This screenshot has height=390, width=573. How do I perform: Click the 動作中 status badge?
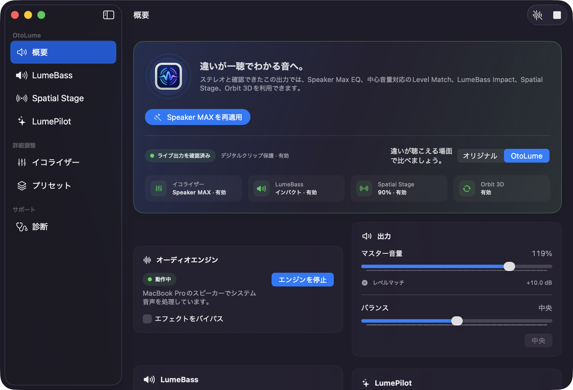159,279
